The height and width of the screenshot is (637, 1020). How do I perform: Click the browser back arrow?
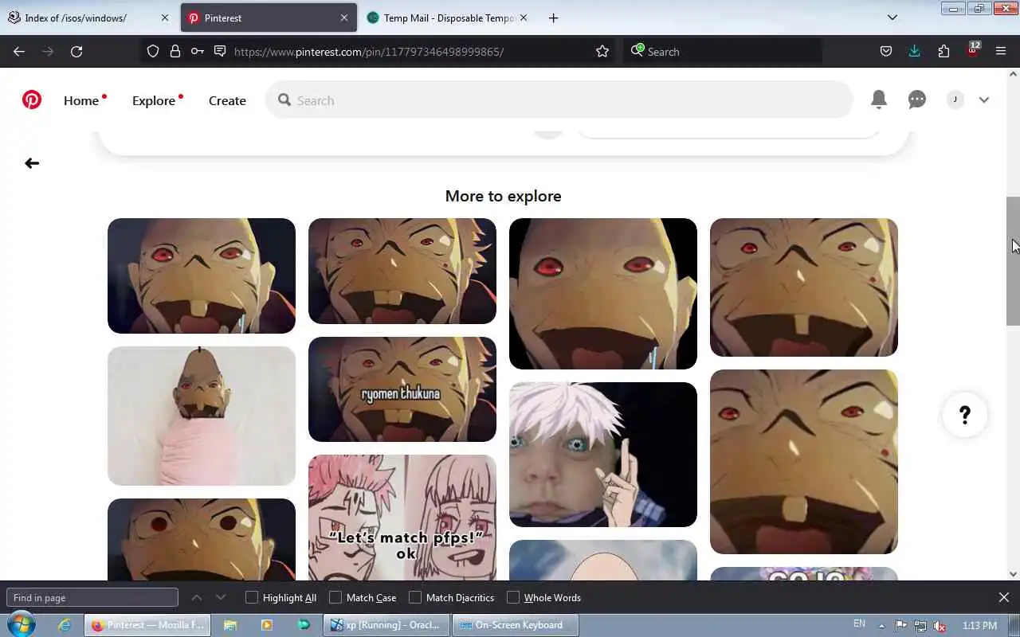coord(19,51)
